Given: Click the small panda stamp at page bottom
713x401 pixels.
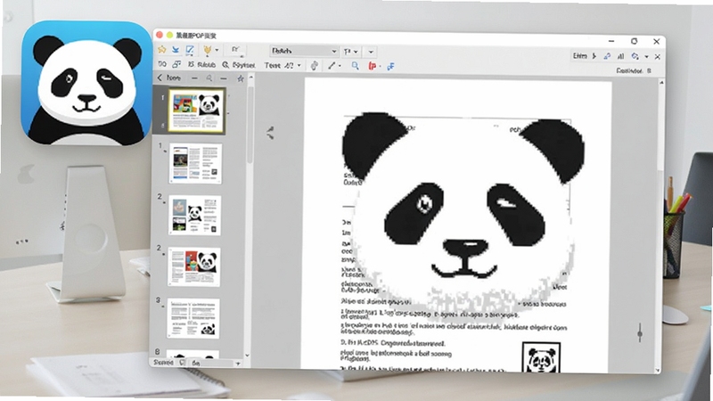Looking at the screenshot, I should 541,357.
